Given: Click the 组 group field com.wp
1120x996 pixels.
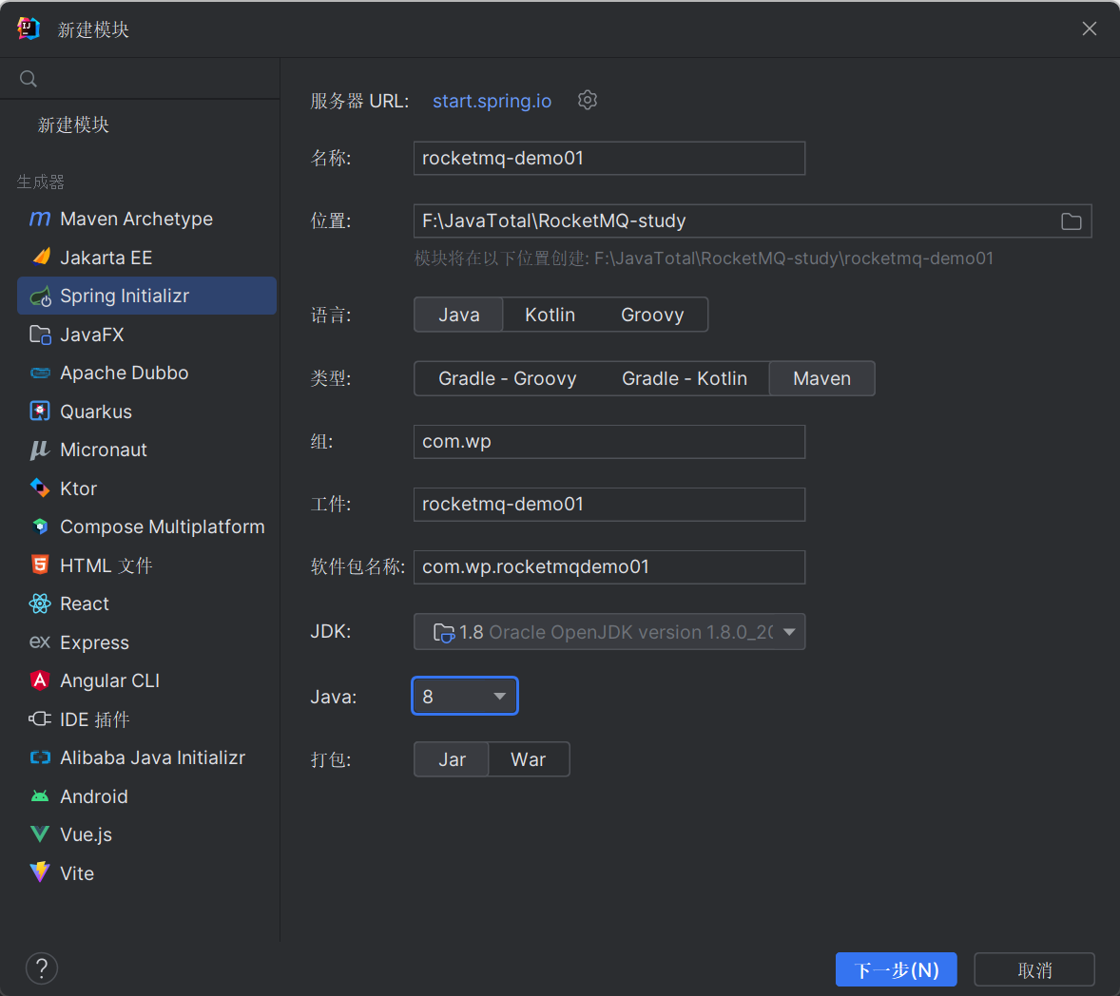Looking at the screenshot, I should click(609, 441).
